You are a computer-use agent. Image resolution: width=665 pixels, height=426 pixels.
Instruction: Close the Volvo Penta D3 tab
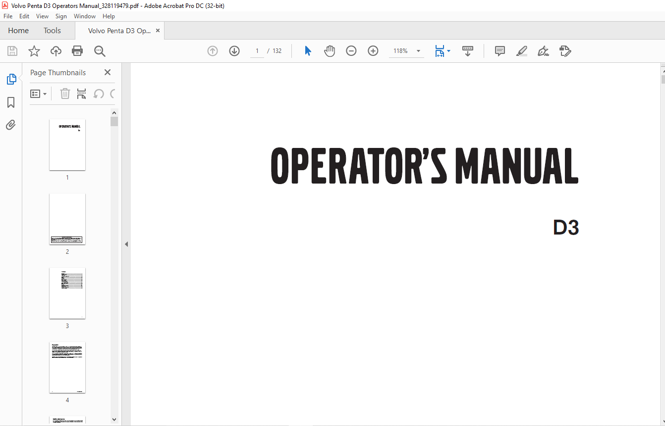(158, 31)
